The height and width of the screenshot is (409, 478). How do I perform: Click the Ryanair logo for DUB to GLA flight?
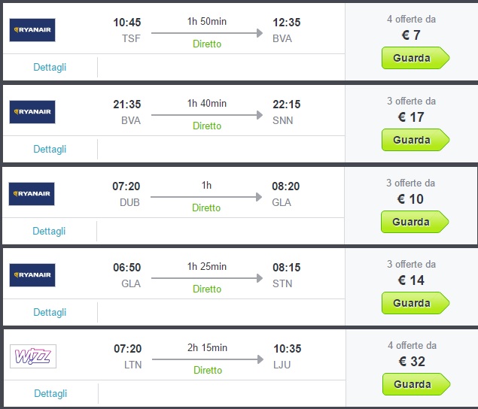pos(32,194)
